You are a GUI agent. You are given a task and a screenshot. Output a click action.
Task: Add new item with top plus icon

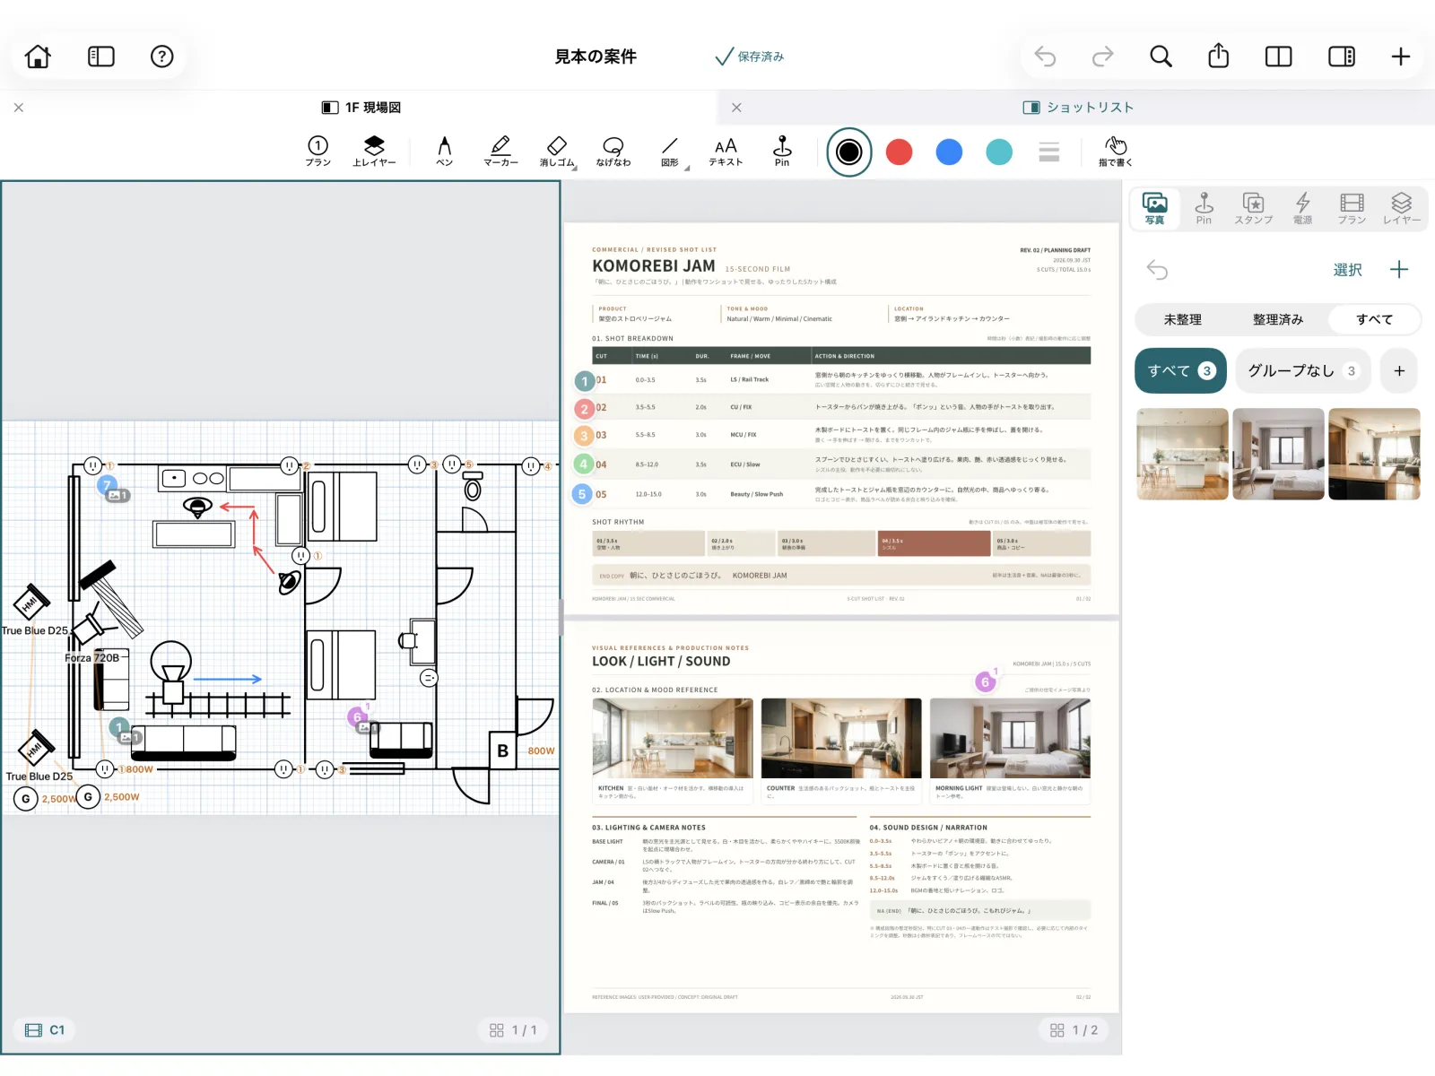1400,56
